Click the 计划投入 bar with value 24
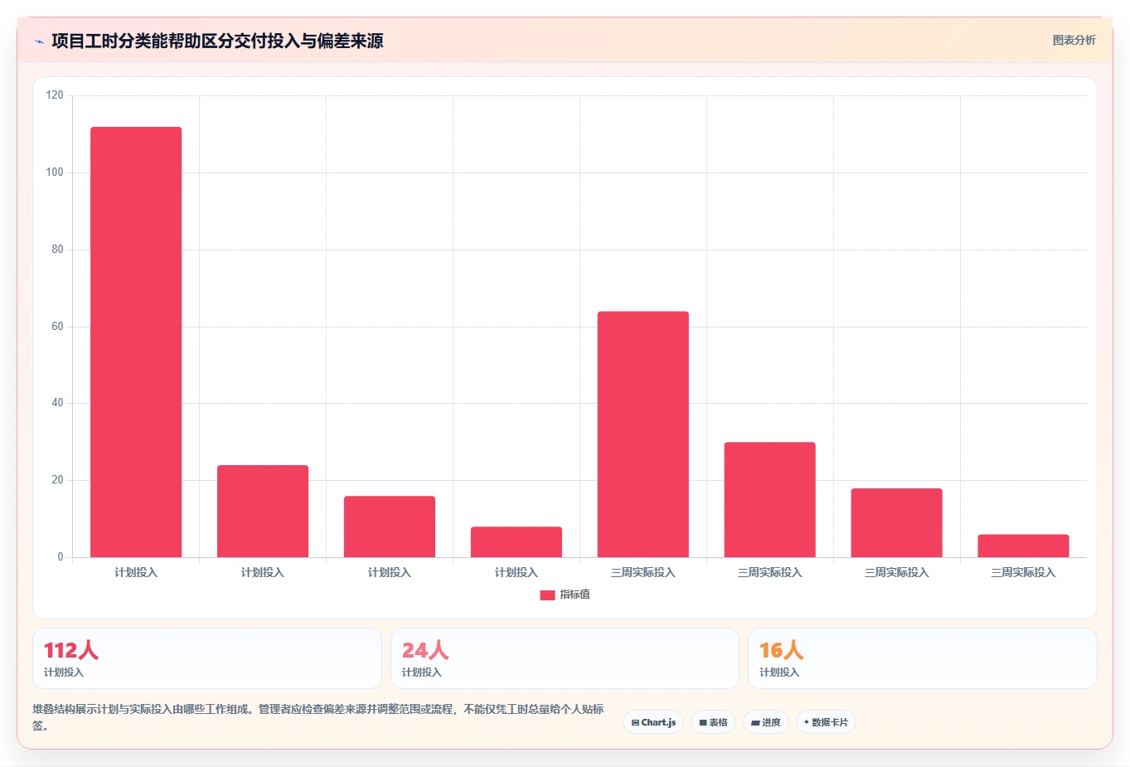1130x767 pixels. point(263,511)
